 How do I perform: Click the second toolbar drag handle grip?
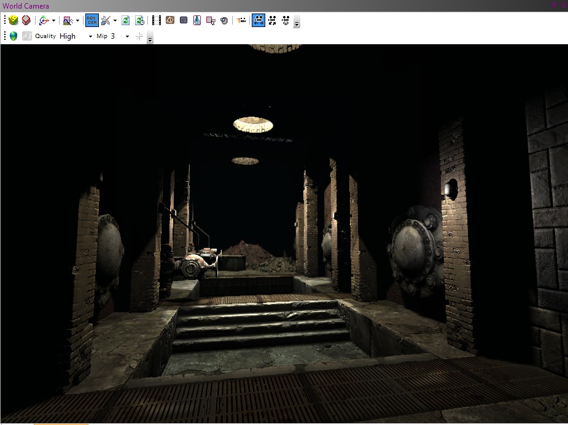[x=5, y=36]
